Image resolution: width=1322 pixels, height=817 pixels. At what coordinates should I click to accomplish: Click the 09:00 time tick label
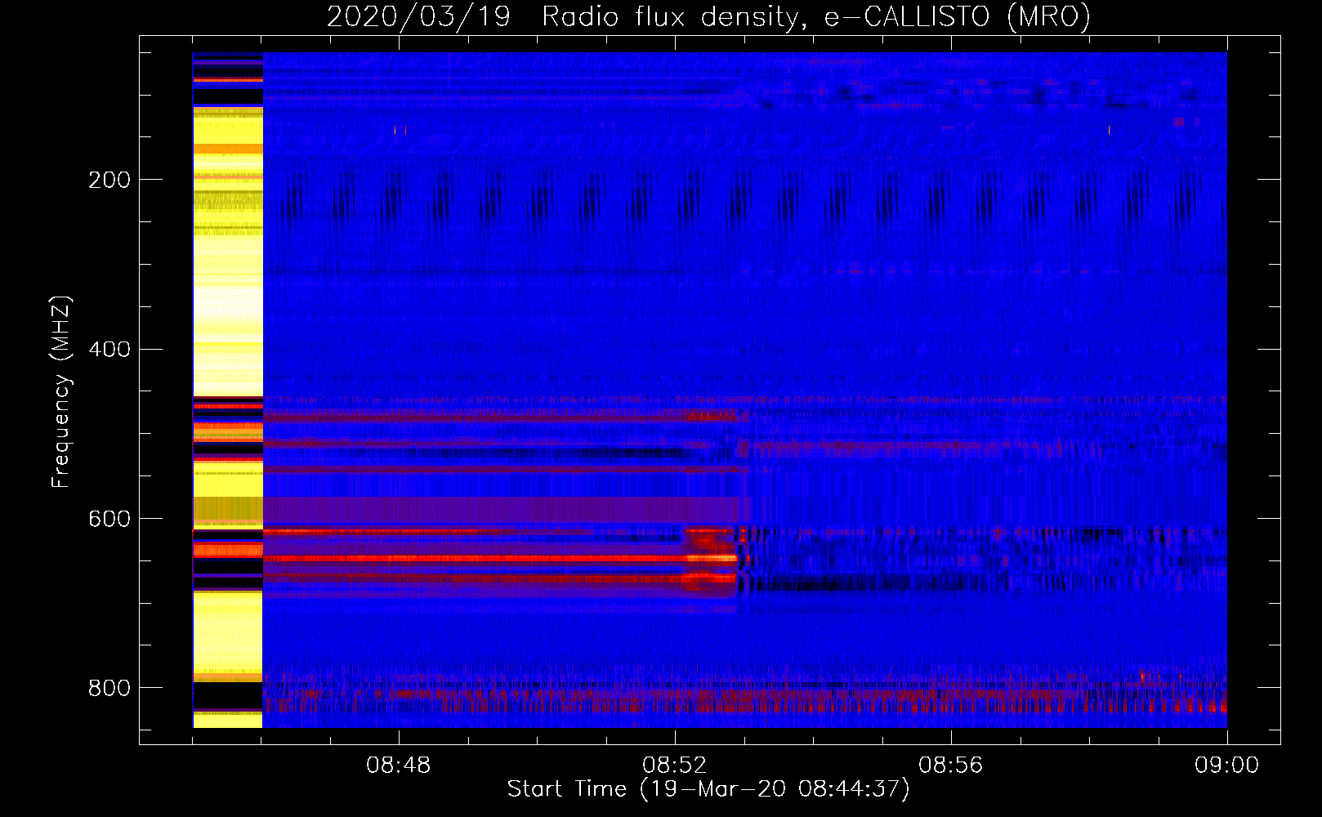1227,766
